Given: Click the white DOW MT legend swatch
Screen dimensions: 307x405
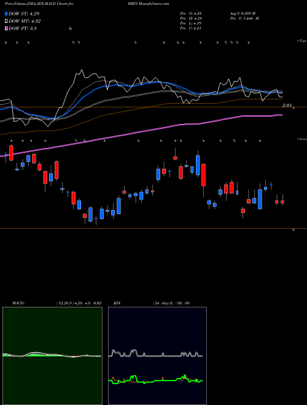Looking at the screenshot, I should coord(7,21).
